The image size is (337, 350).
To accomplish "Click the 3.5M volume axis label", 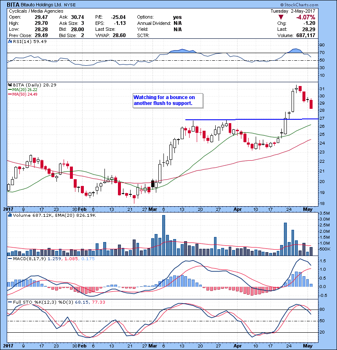I will (324, 213).
